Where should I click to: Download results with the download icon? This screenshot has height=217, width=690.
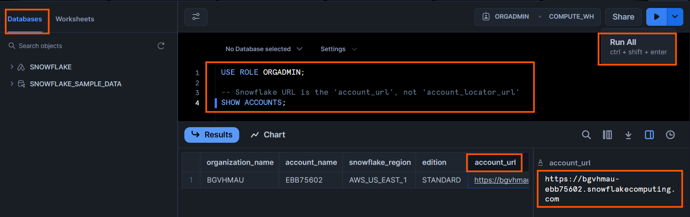coord(628,135)
